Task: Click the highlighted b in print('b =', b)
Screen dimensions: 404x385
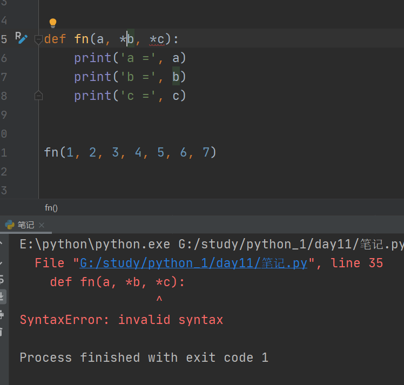Action: pos(176,77)
